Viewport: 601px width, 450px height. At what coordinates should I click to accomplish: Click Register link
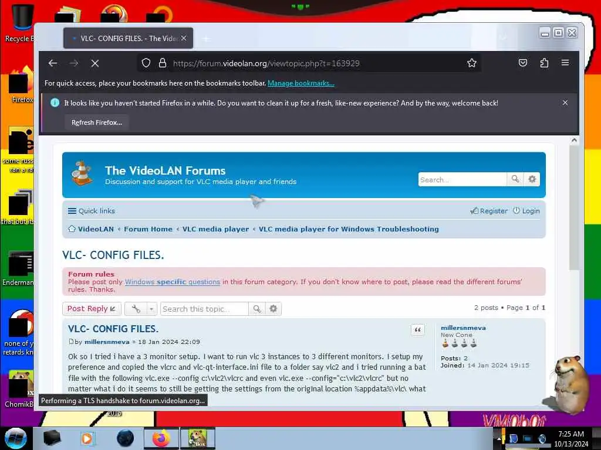[489, 211]
